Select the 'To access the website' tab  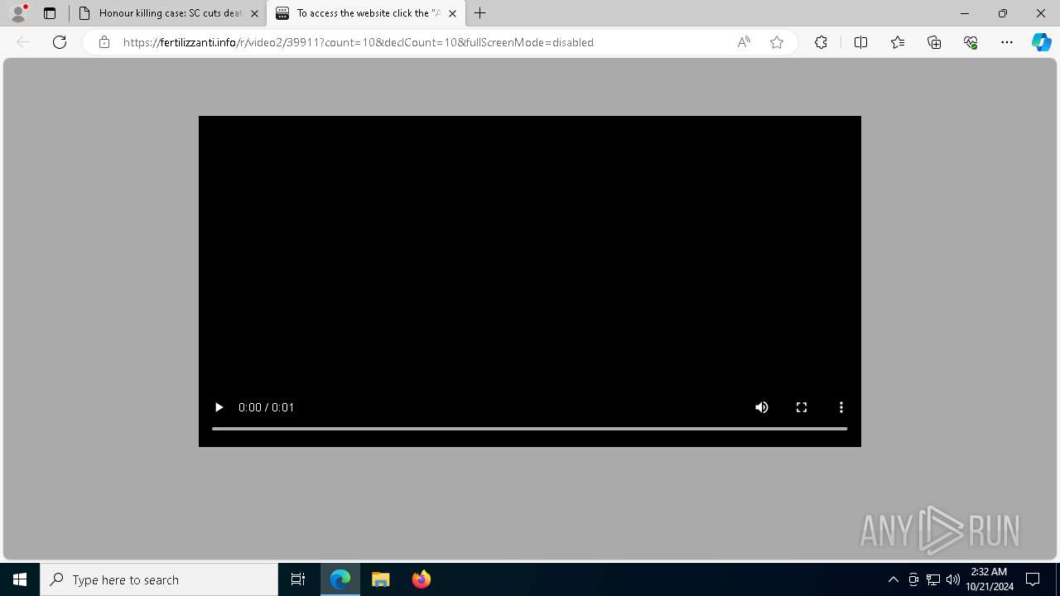pyautogui.click(x=367, y=13)
